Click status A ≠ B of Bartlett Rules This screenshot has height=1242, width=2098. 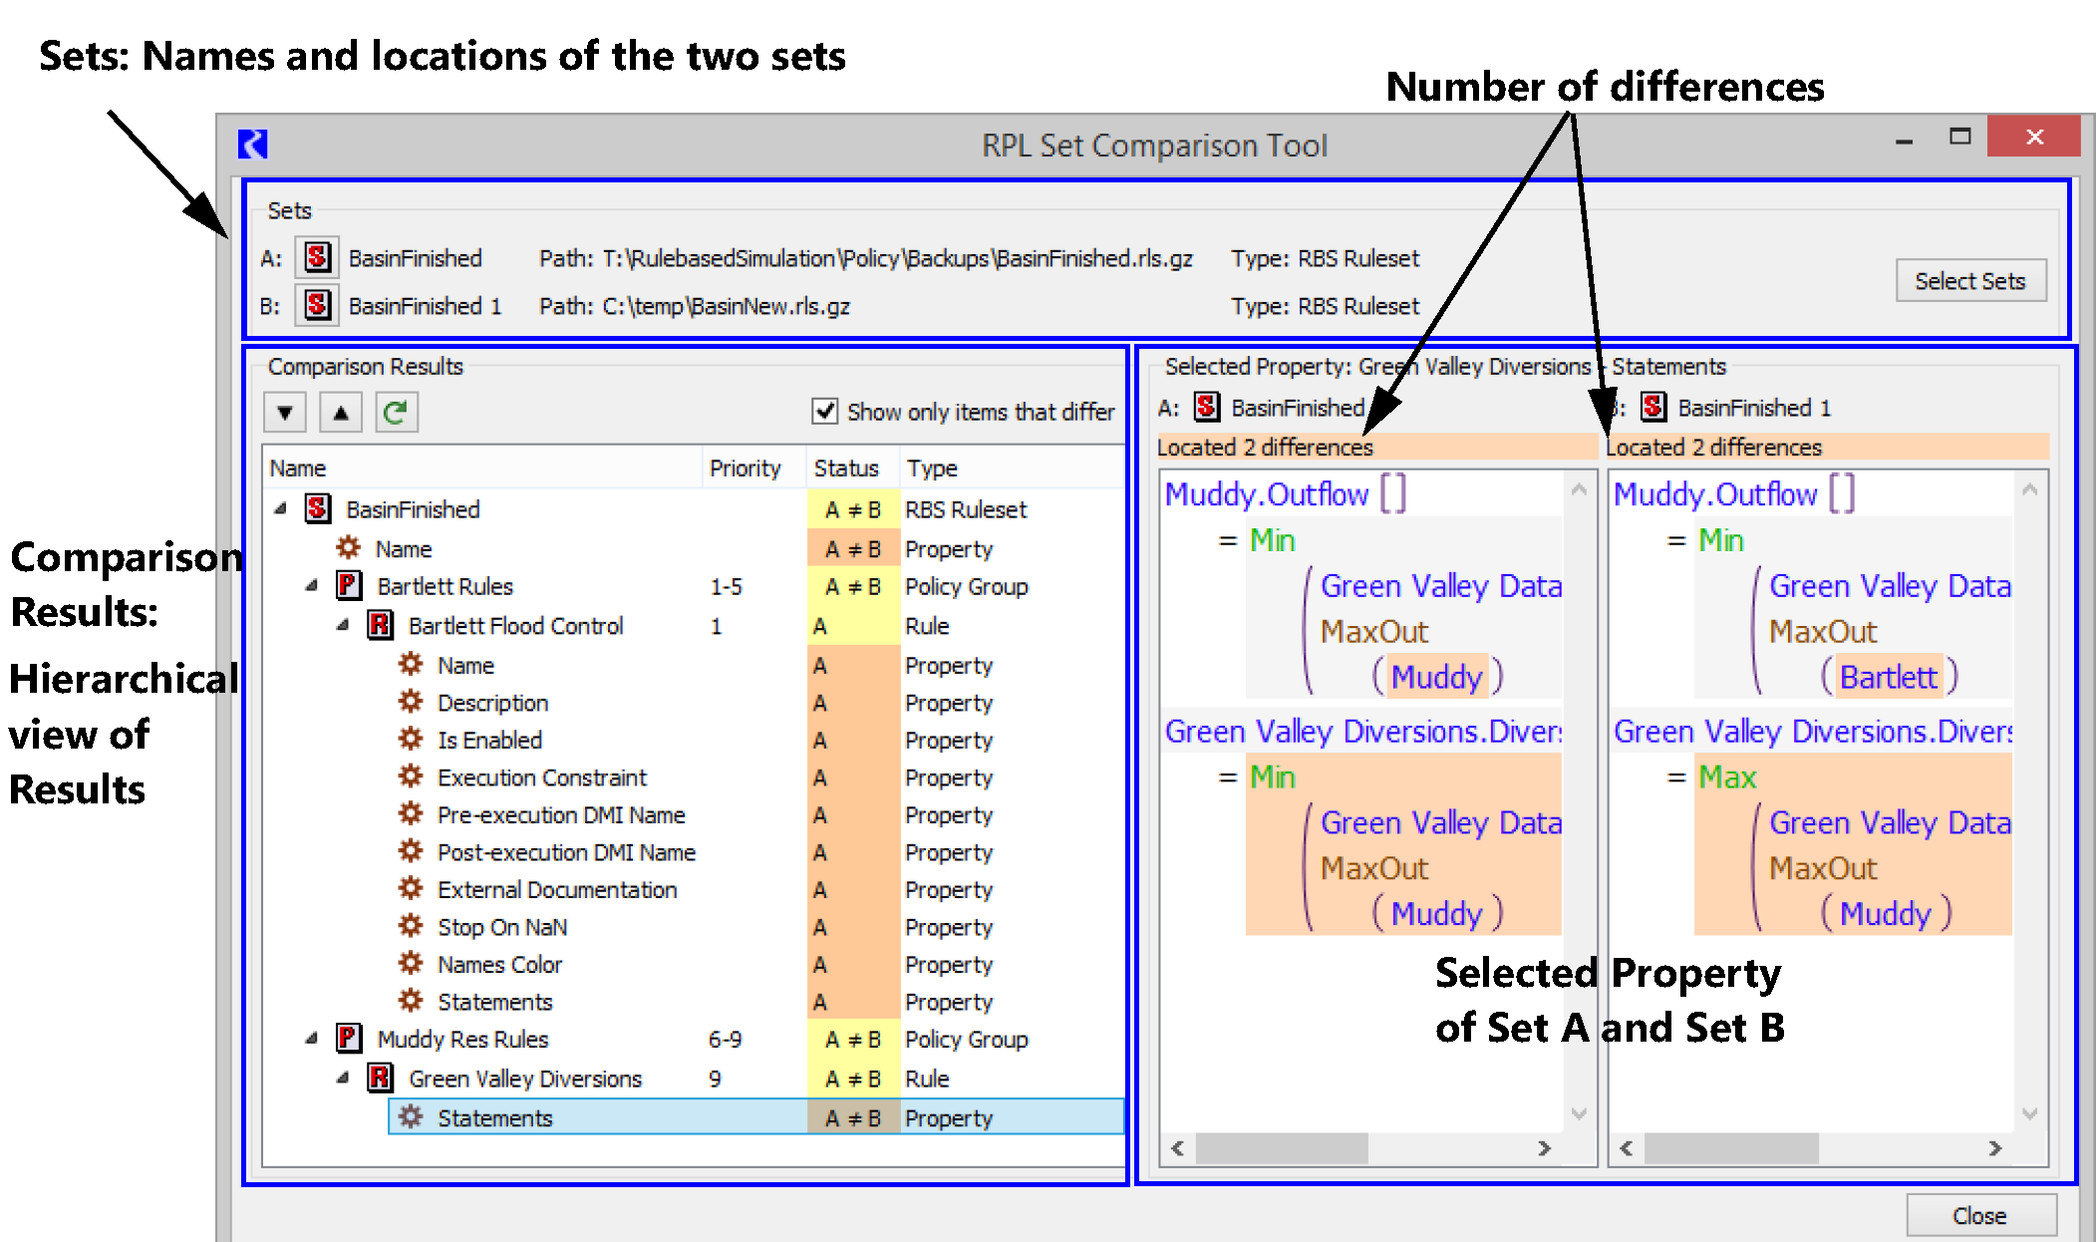pos(853,586)
